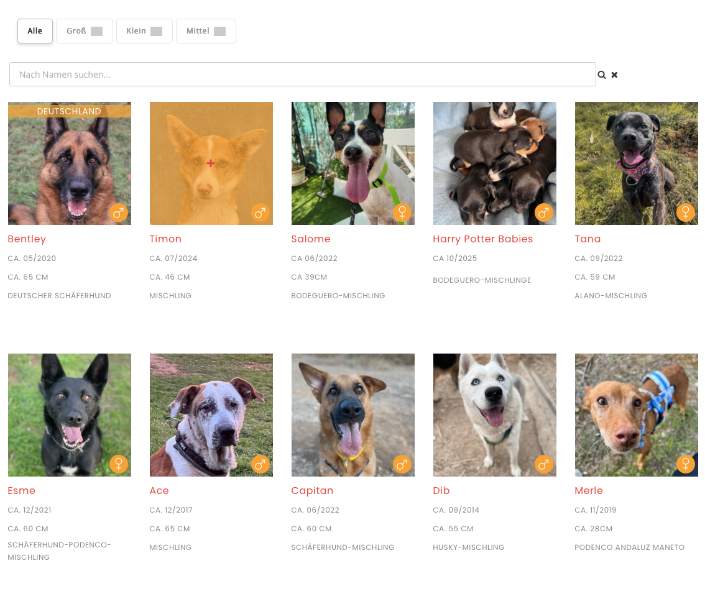Filter dogs by Mittel size
This screenshot has height=599, width=705.
tap(205, 31)
